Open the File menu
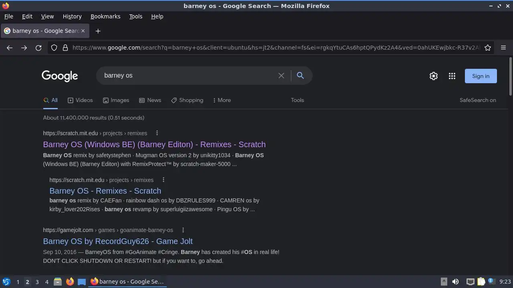 (x=8, y=16)
